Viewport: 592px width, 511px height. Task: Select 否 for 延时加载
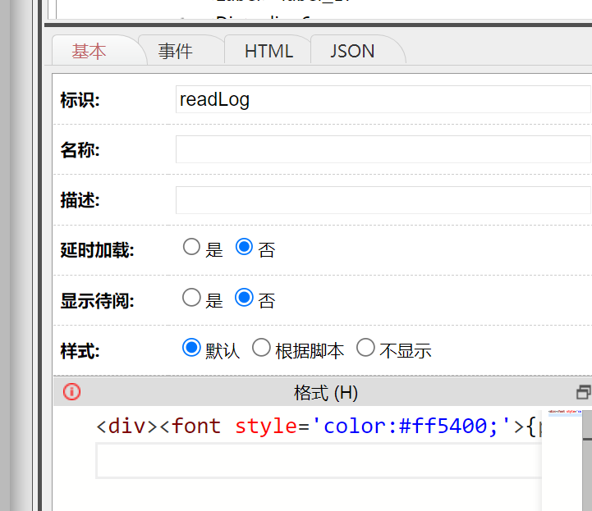[x=244, y=247]
